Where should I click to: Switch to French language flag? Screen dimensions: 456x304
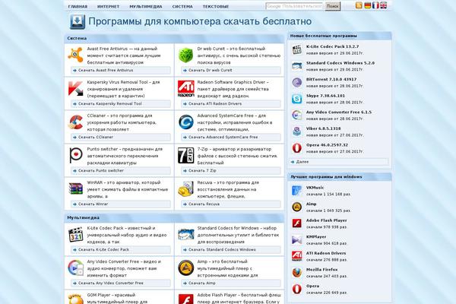tap(375, 5)
